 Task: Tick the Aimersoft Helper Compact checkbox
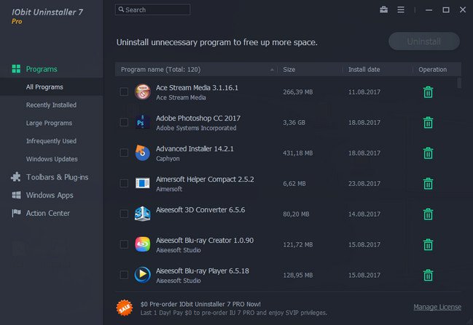[x=124, y=183]
